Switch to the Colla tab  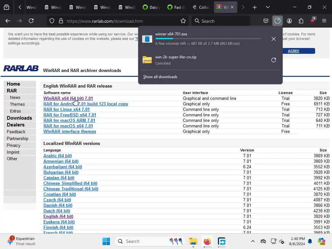[201, 7]
